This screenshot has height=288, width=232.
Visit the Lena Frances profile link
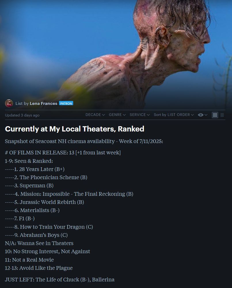tap(43, 103)
